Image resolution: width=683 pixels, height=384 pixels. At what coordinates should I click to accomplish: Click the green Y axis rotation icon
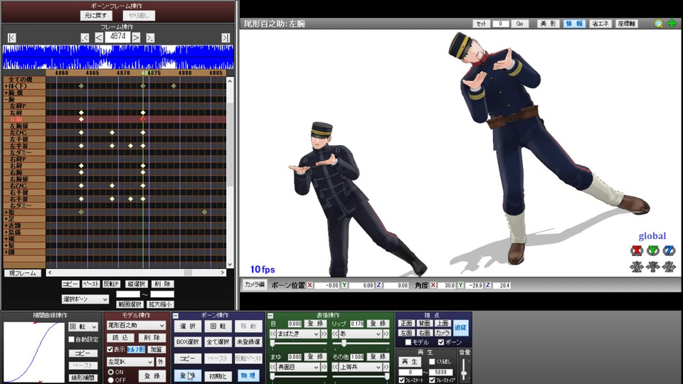(x=652, y=250)
